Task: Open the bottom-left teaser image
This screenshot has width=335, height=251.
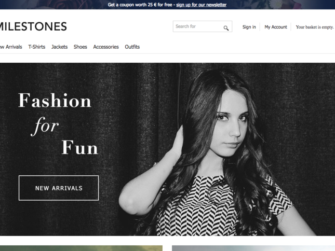Action: click(81, 248)
